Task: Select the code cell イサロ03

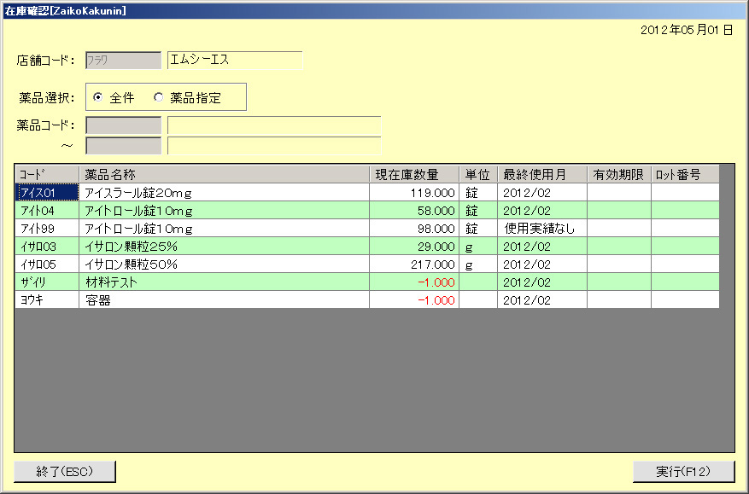Action: pyautogui.click(x=47, y=247)
